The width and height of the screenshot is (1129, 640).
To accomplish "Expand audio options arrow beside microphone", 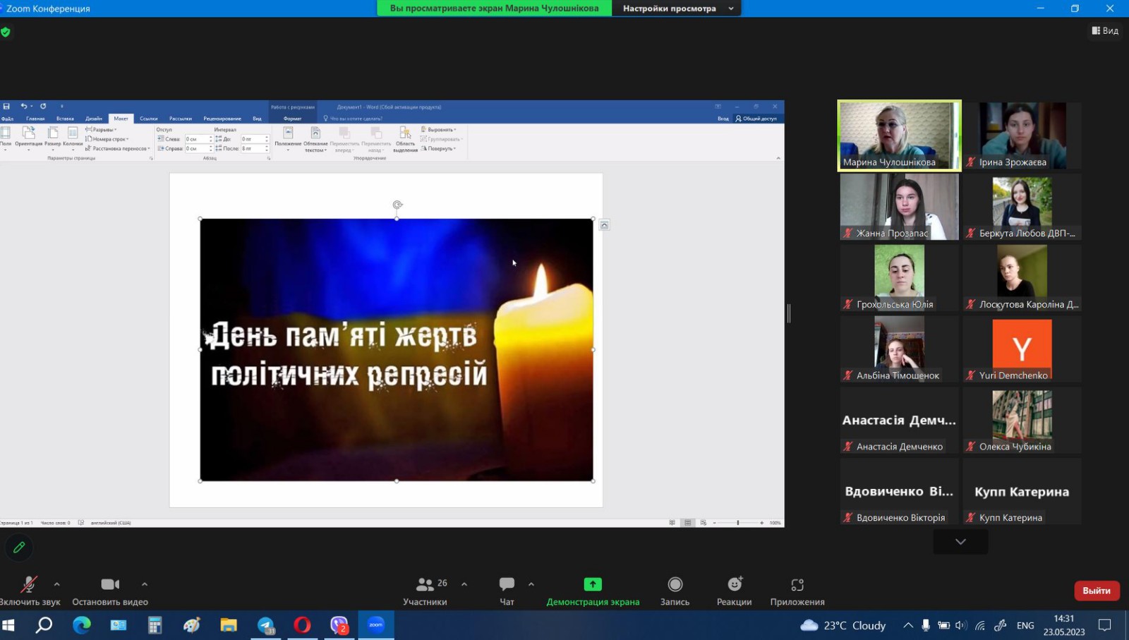I will 57,584.
